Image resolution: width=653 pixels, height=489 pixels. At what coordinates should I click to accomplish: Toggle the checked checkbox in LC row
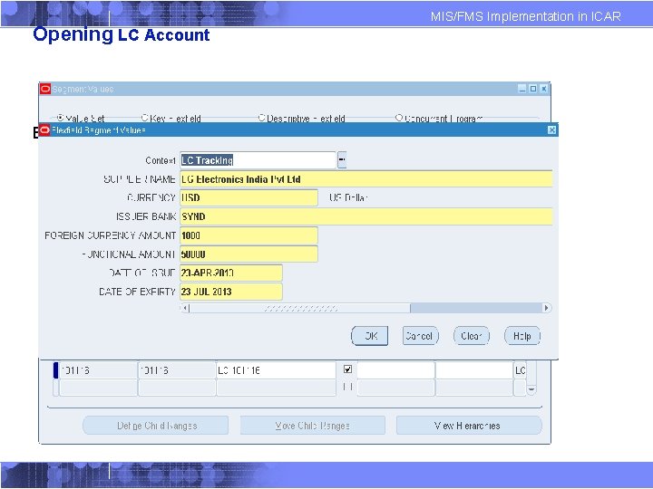click(x=347, y=369)
